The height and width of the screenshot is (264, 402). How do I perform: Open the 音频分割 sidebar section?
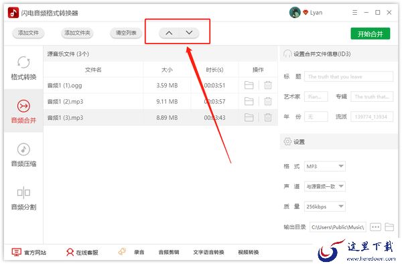click(x=23, y=198)
